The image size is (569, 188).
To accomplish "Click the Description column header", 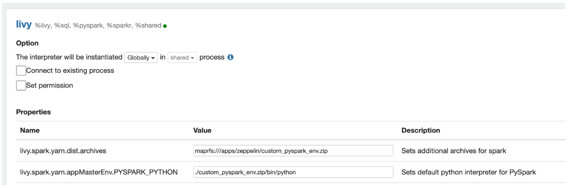I will tap(420, 130).
